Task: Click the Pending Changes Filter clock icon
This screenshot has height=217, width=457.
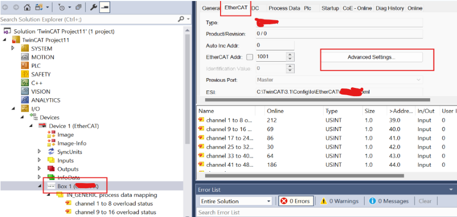Action: [x=61, y=7]
